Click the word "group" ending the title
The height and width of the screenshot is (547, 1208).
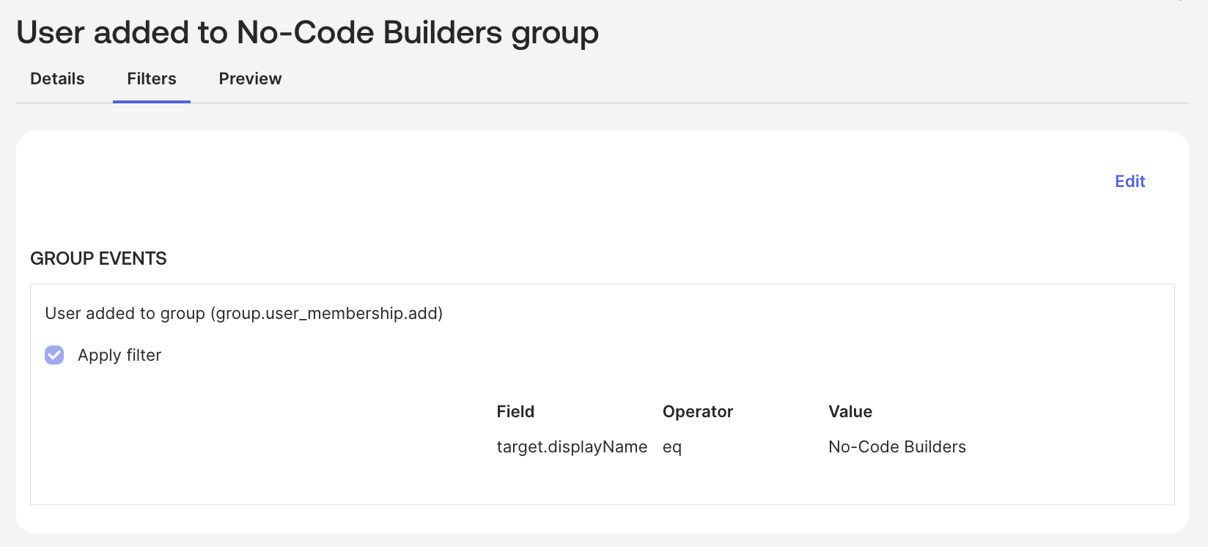click(554, 33)
